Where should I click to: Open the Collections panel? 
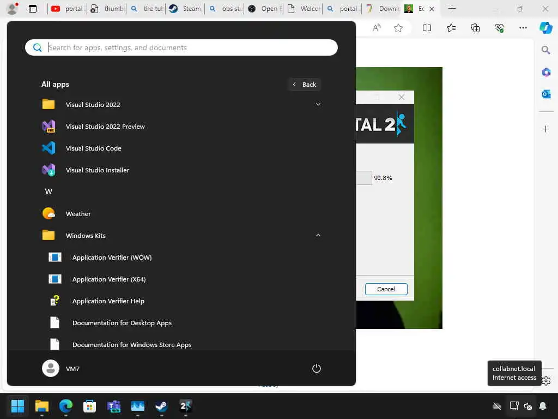[475, 28]
